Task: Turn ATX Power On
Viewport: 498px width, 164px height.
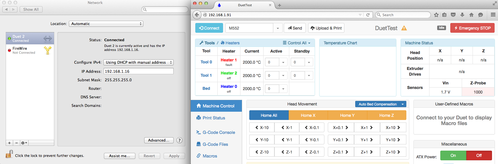Action: (x=453, y=155)
